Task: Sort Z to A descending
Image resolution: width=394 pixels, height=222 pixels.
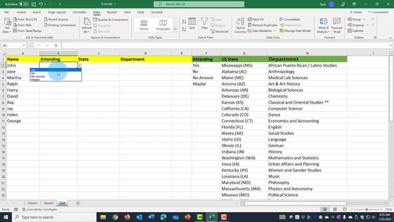Action: click(x=184, y=29)
